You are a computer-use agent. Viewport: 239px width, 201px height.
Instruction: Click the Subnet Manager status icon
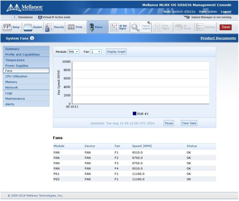[x=187, y=17]
